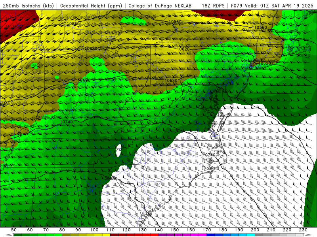Select the legend value 150
This screenshot has height=237, width=317.
[175, 230]
